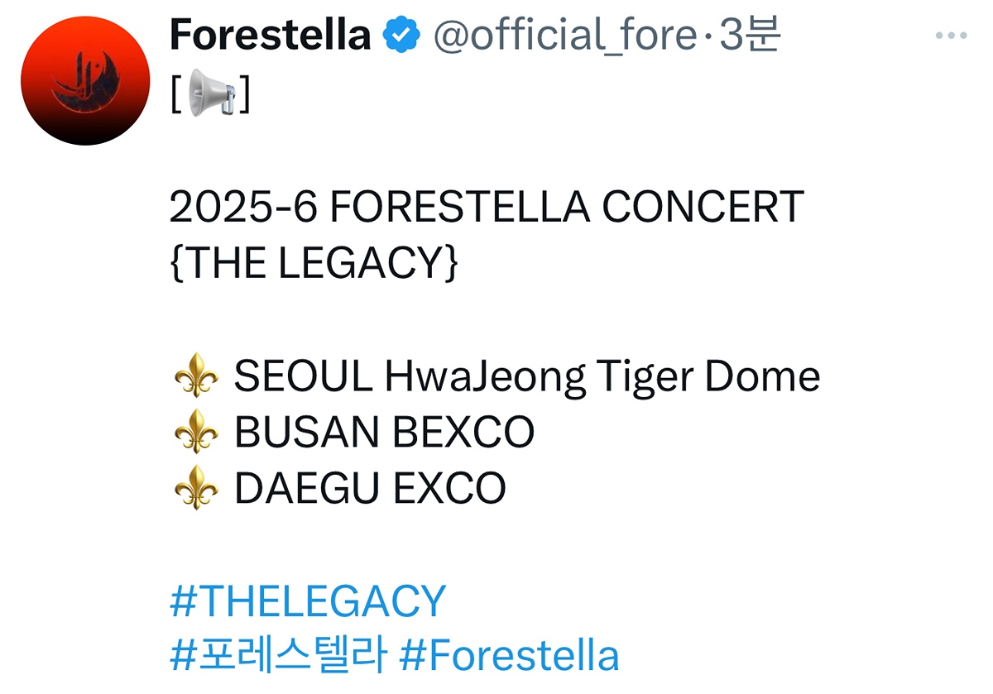Open the three-dot more options menu
The width and height of the screenshot is (993, 694).
click(951, 36)
